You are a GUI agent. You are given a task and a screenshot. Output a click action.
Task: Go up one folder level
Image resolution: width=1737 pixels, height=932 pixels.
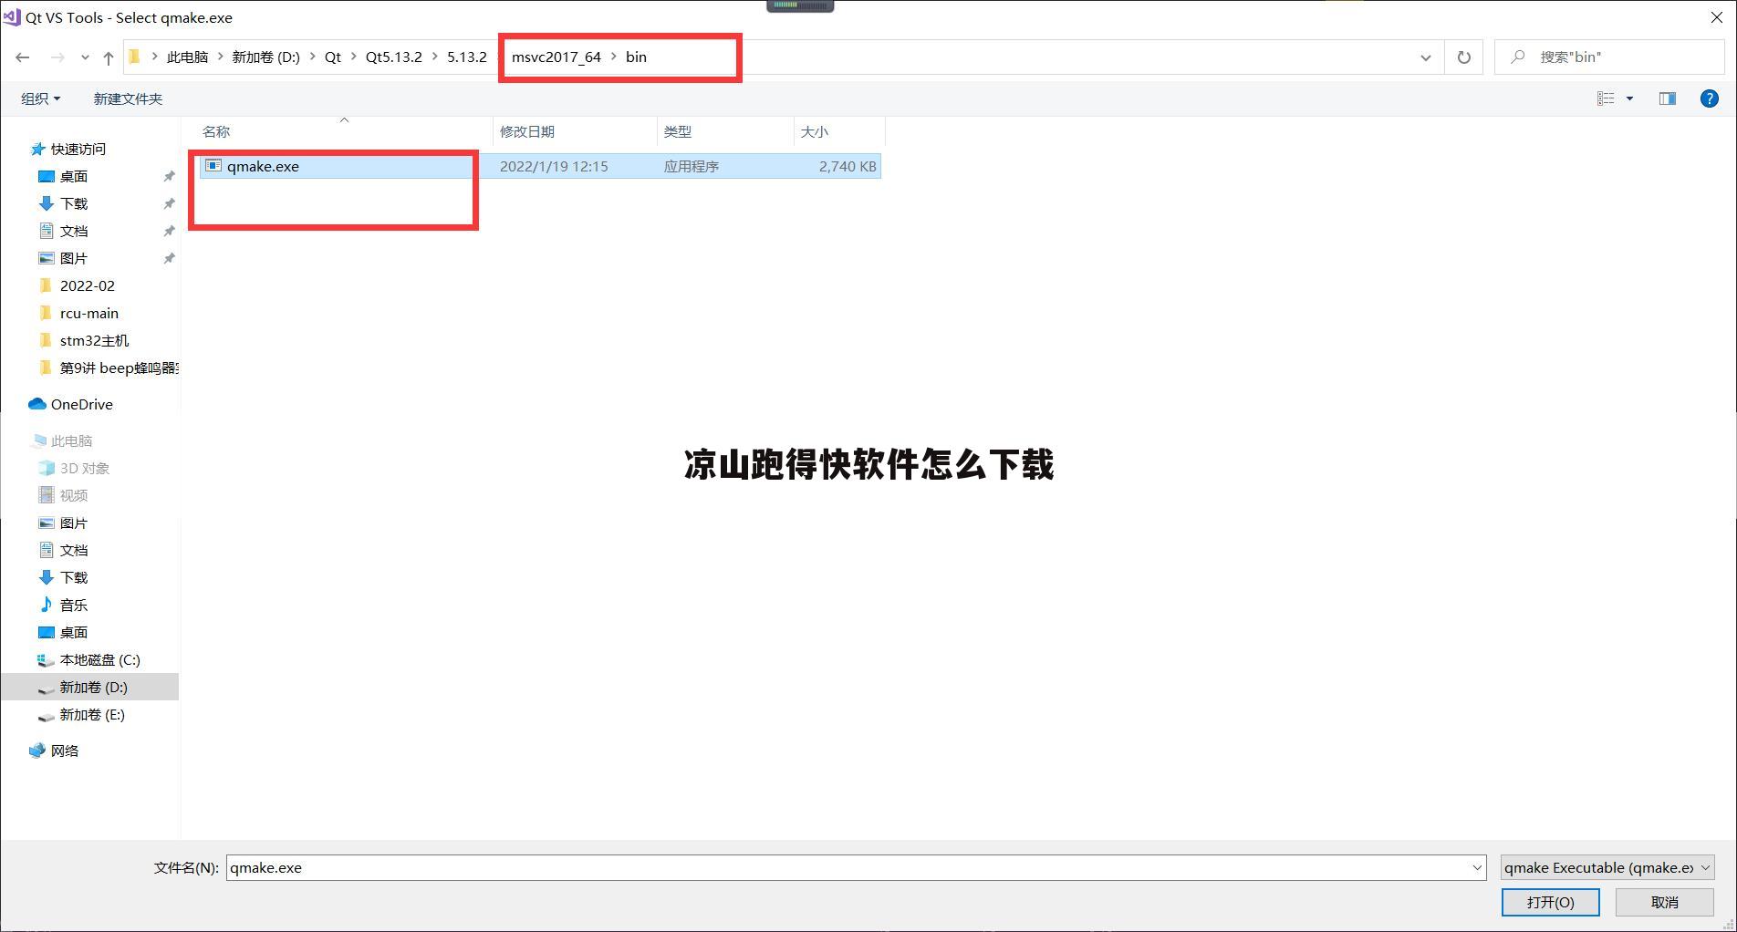coord(109,57)
